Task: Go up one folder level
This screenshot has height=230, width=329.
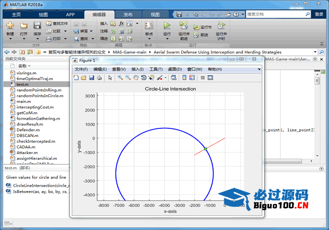Action: (22, 52)
